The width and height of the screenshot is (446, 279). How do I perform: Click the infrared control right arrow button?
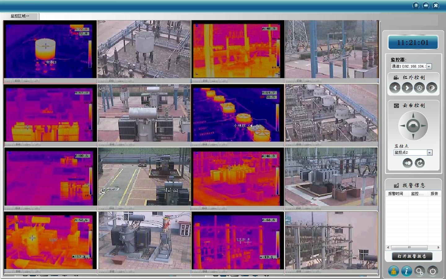pos(407,88)
